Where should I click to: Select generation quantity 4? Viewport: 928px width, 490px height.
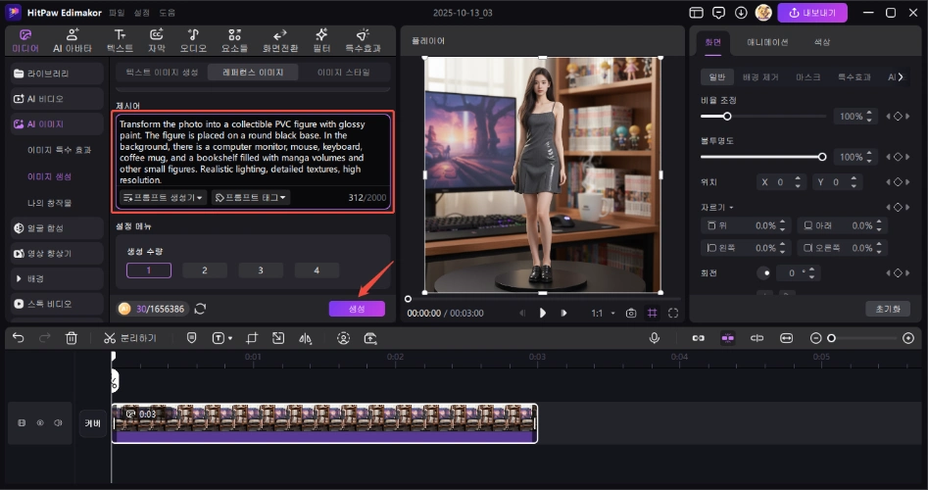click(x=317, y=270)
